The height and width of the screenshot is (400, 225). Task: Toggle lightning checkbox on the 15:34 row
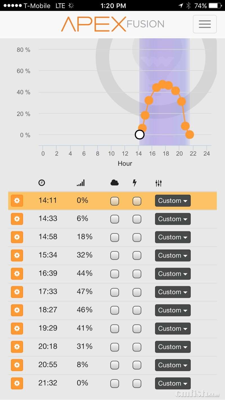point(137,256)
